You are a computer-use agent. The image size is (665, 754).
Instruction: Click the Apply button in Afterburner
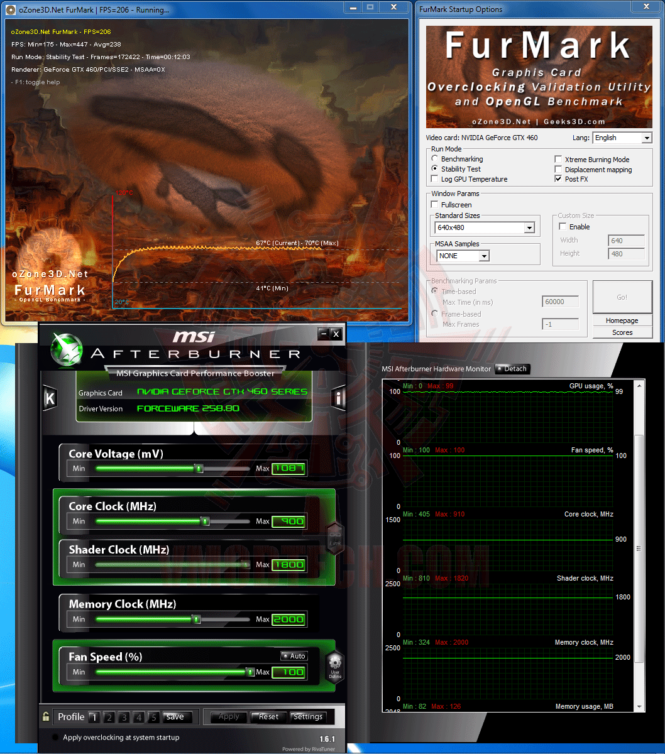tap(229, 717)
